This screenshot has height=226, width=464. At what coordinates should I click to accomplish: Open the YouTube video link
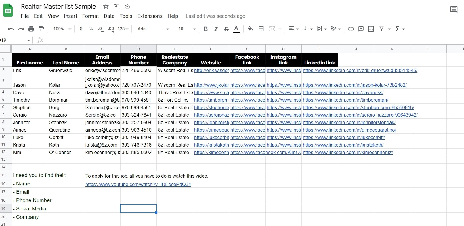coord(138,184)
